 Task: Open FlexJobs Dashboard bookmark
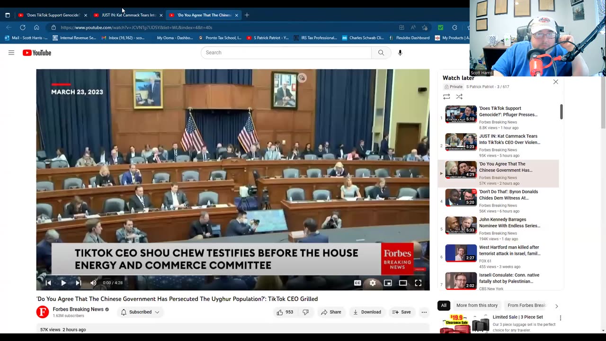(410, 38)
